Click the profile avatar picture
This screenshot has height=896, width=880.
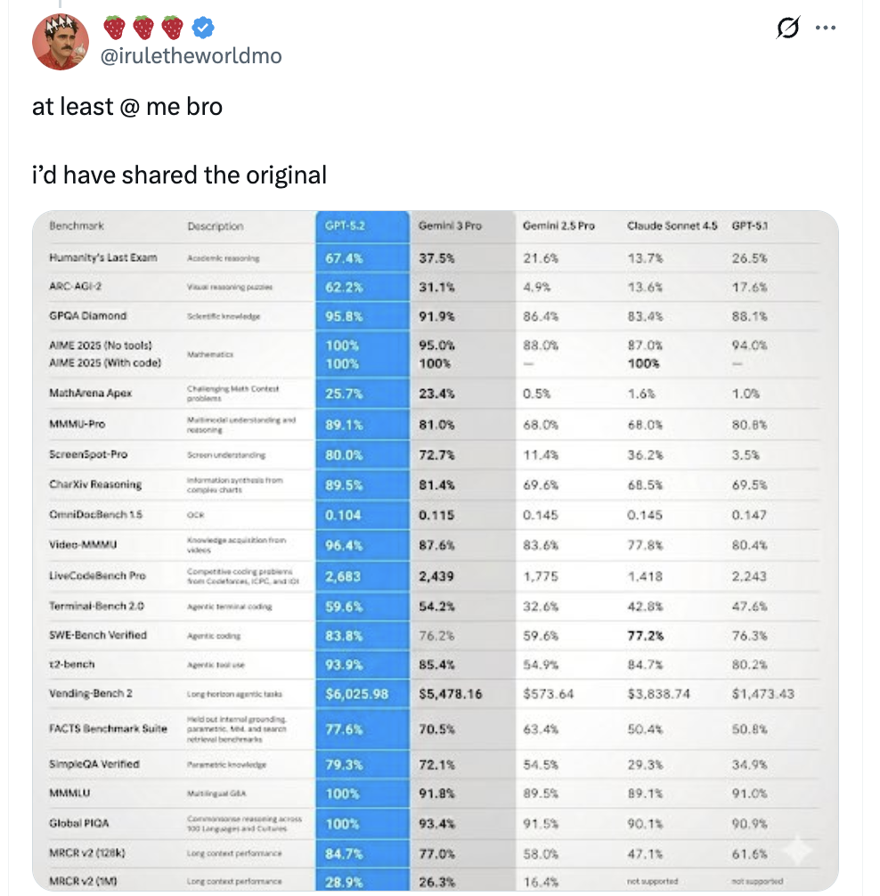(61, 42)
